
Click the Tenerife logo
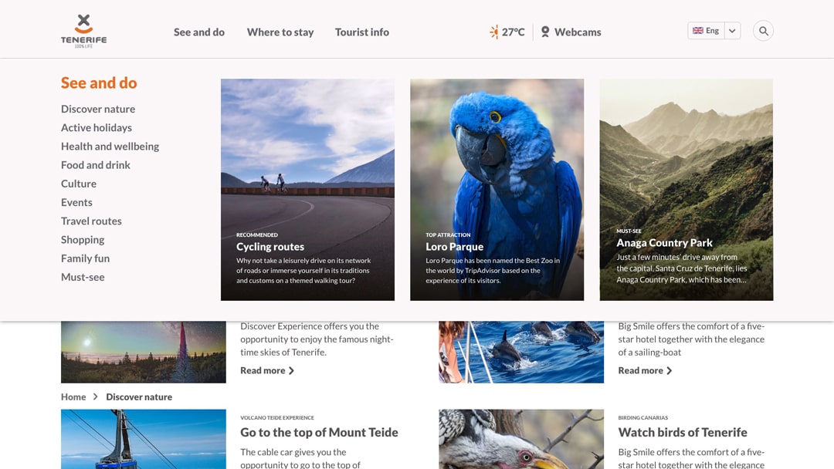83,32
